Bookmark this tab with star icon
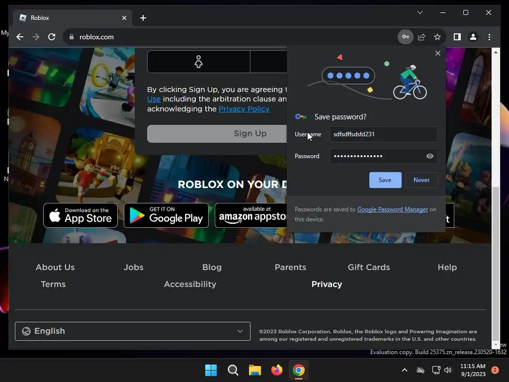The height and width of the screenshot is (382, 509). (x=437, y=37)
